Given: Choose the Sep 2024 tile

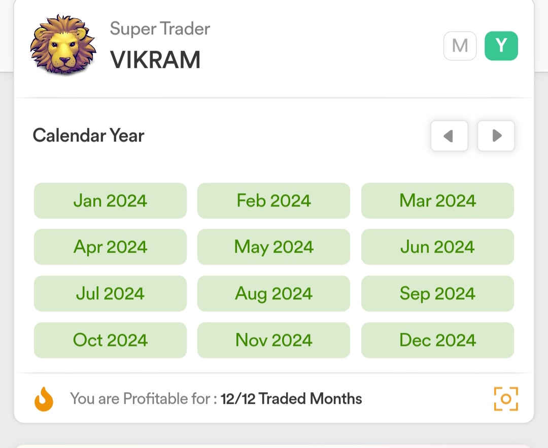Looking at the screenshot, I should (437, 294).
